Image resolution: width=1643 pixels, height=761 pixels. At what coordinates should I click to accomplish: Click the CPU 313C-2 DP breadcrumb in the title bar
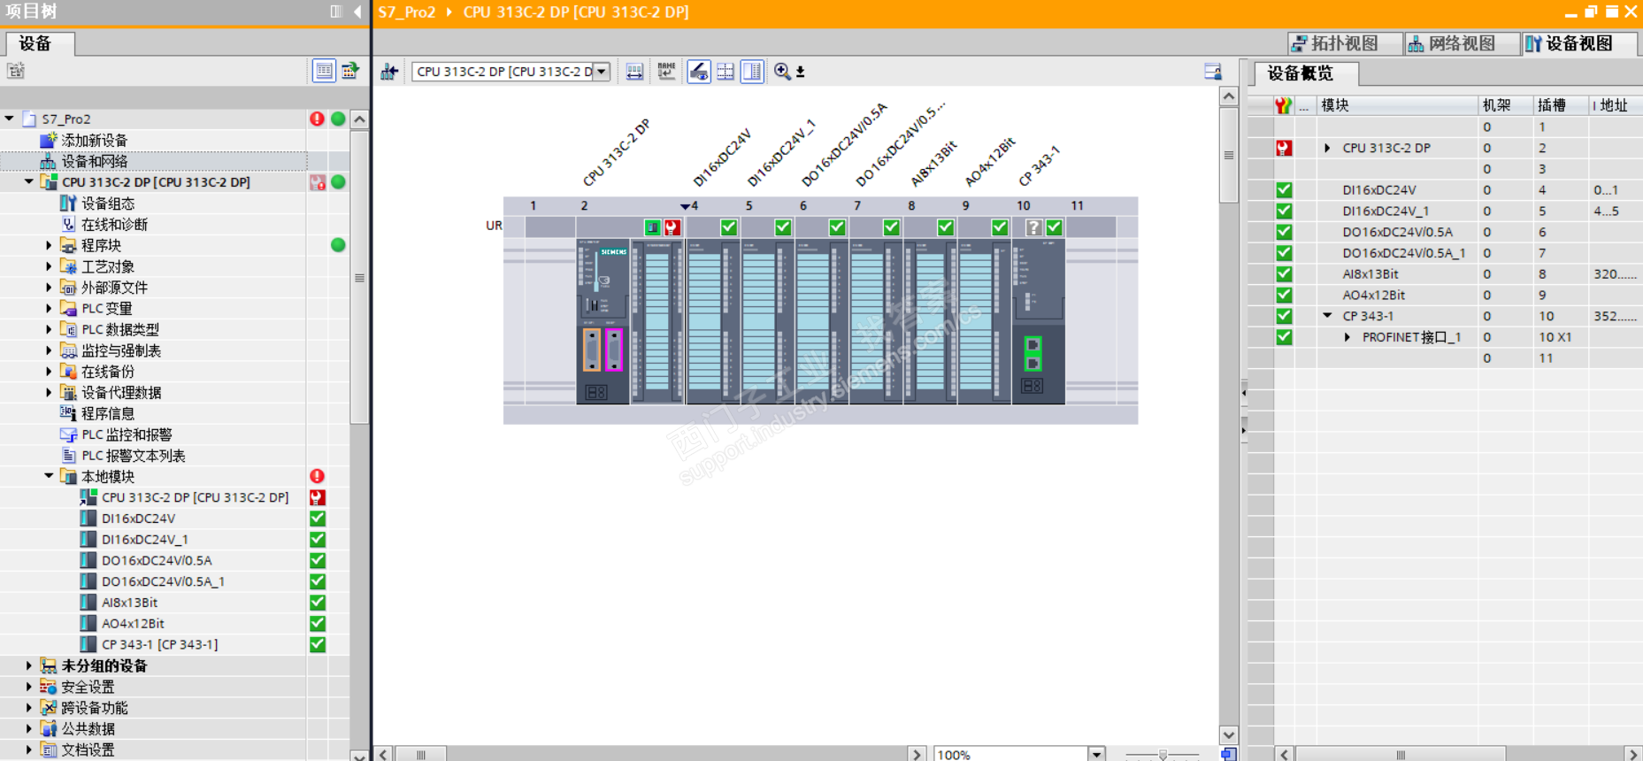click(x=576, y=12)
